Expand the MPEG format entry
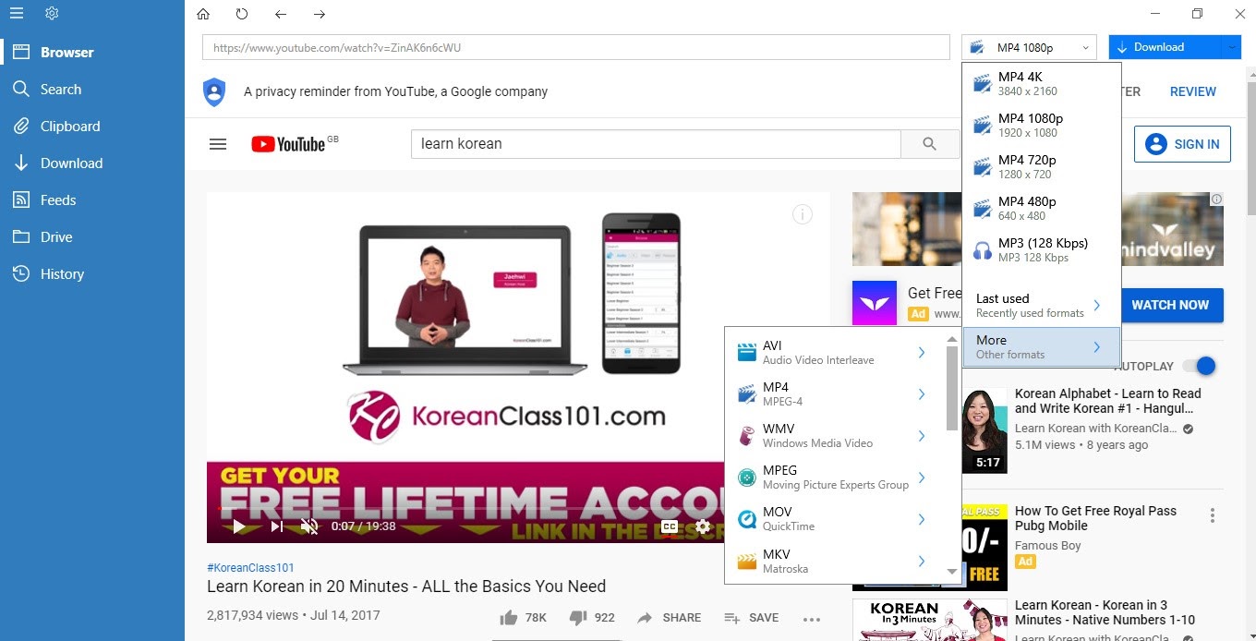 tap(835, 477)
